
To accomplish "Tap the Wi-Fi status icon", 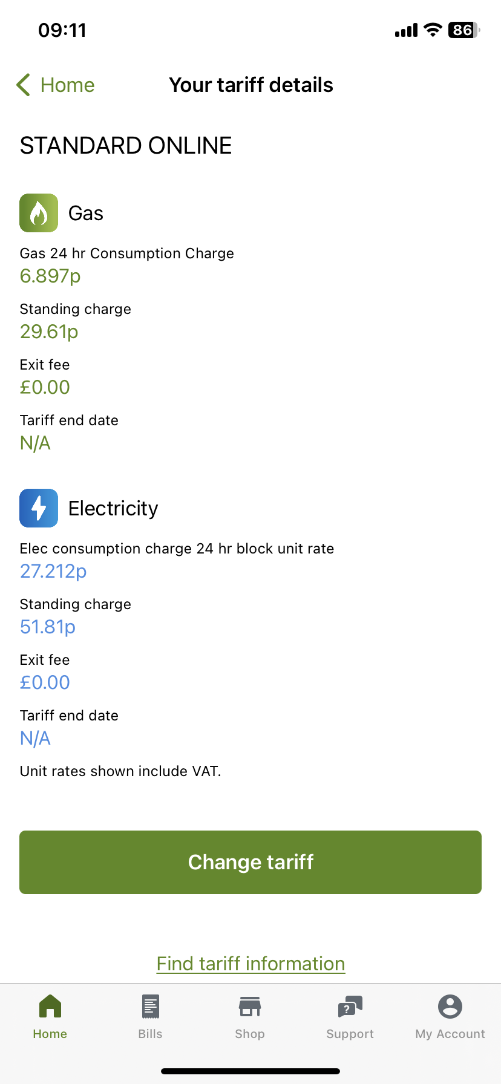I will click(433, 30).
